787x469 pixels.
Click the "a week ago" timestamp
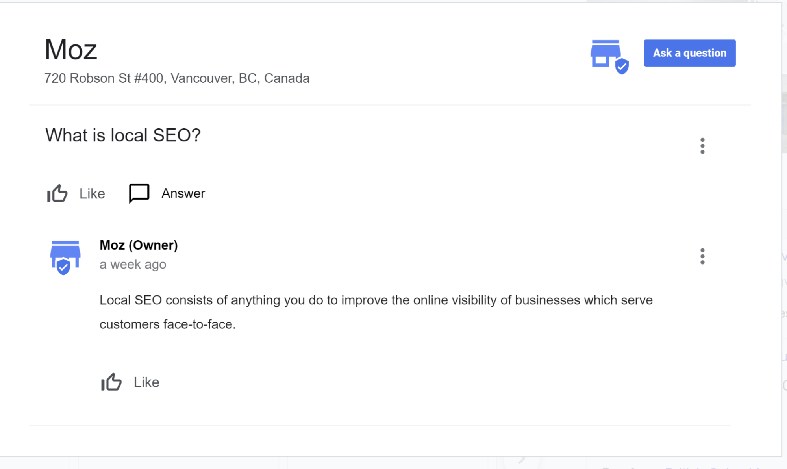click(133, 264)
